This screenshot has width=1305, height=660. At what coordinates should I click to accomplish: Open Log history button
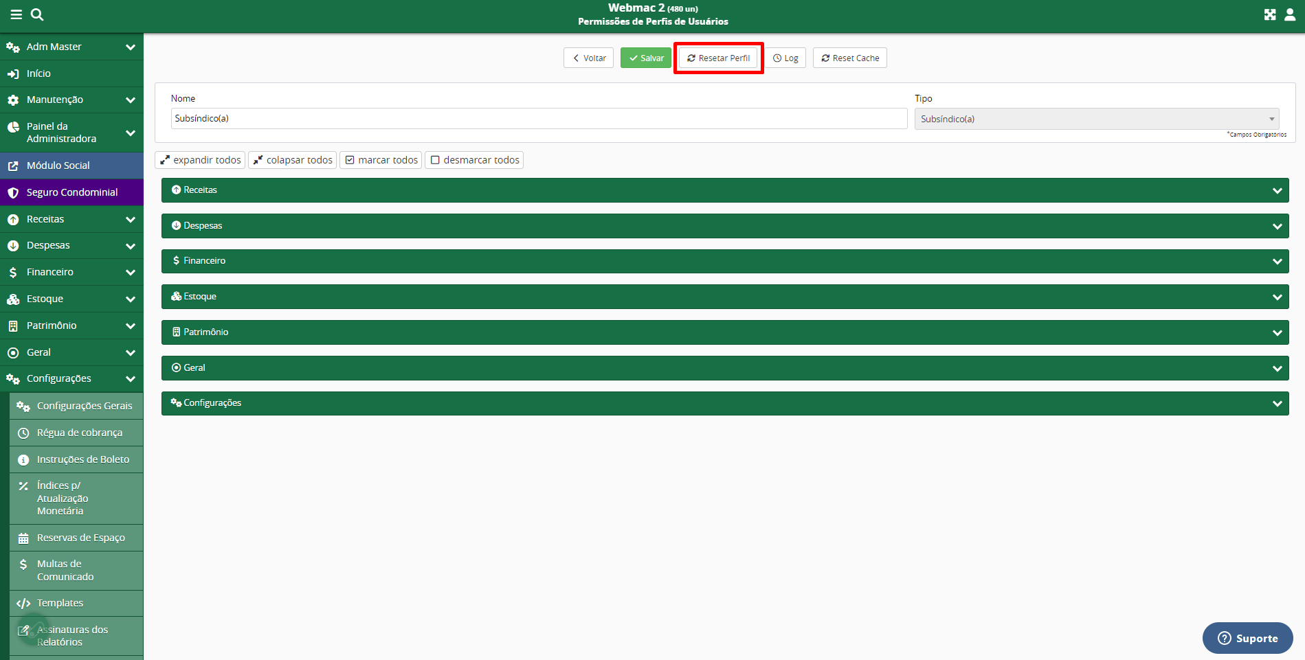[785, 58]
